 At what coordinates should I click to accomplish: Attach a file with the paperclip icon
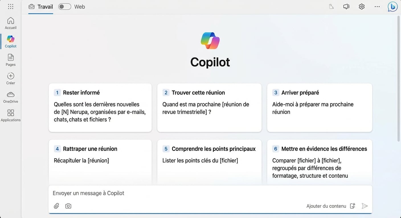(56, 206)
